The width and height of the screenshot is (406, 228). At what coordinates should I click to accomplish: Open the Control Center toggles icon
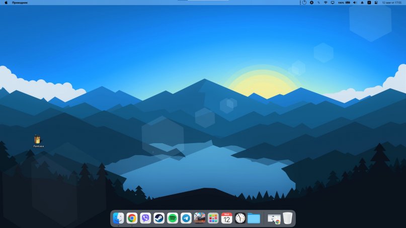click(376, 3)
